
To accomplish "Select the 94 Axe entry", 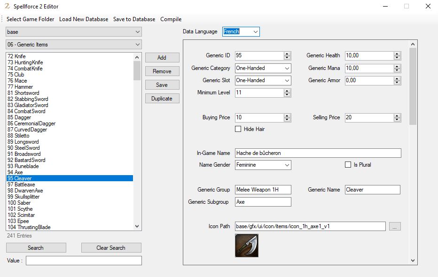I will 70,172.
